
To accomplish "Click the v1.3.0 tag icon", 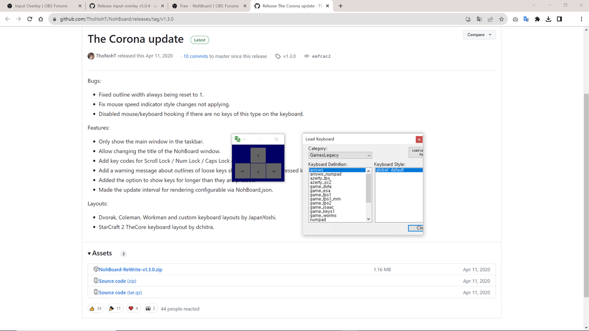I will pos(278,56).
